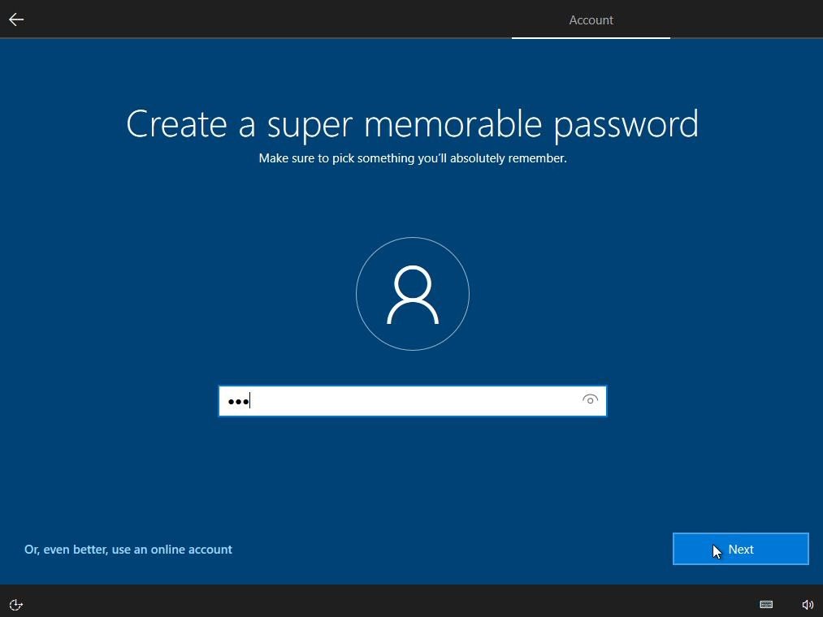The height and width of the screenshot is (617, 823).
Task: Proceed with the blue Next button
Action: (x=741, y=549)
